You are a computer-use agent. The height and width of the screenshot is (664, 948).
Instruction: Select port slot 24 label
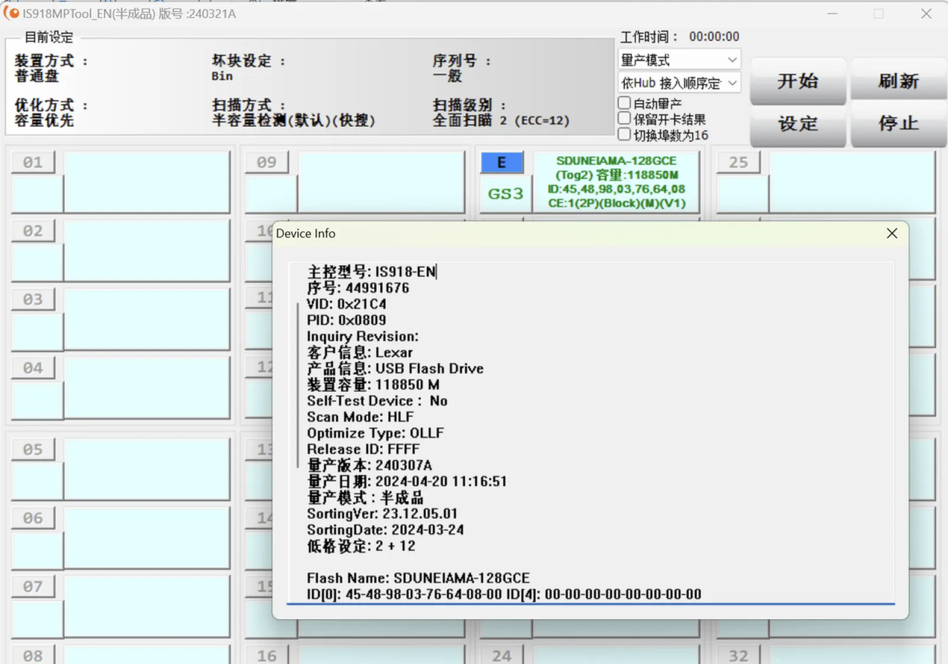(501, 655)
